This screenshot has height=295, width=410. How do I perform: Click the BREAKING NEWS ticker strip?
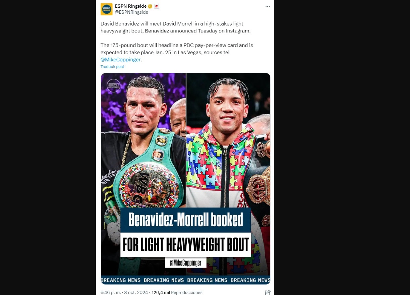[186, 280]
